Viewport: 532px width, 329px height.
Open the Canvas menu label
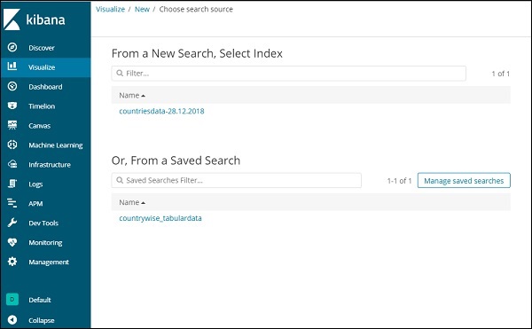point(39,126)
